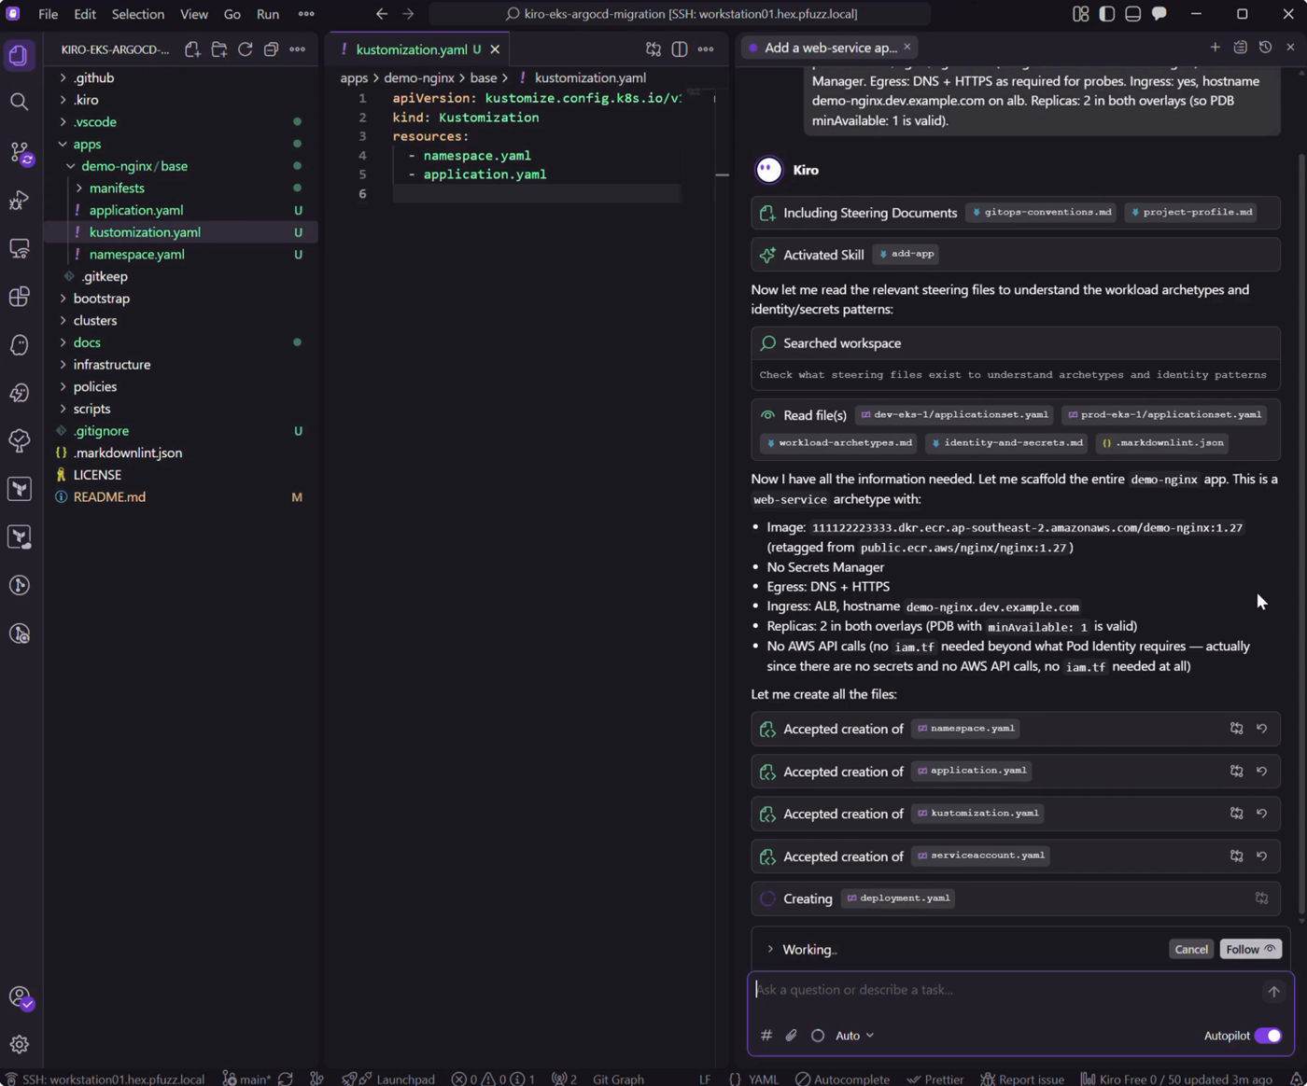This screenshot has width=1307, height=1086.
Task: Toggle the primary side bar layout
Action: pyautogui.click(x=1106, y=14)
